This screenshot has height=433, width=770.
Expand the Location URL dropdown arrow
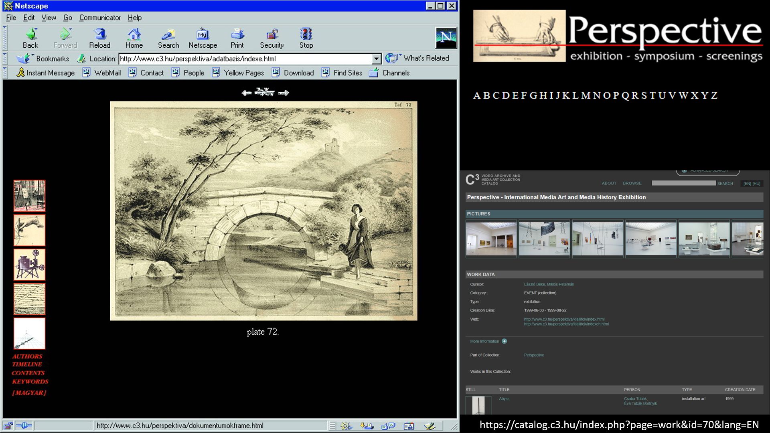point(376,59)
